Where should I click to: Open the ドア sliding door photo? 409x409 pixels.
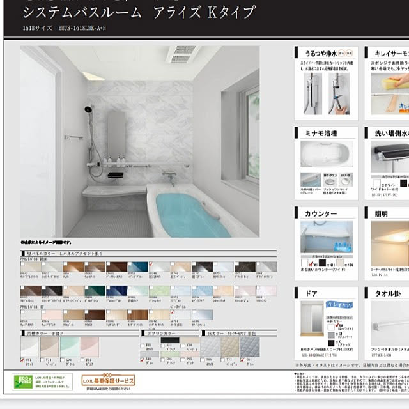click(312, 318)
